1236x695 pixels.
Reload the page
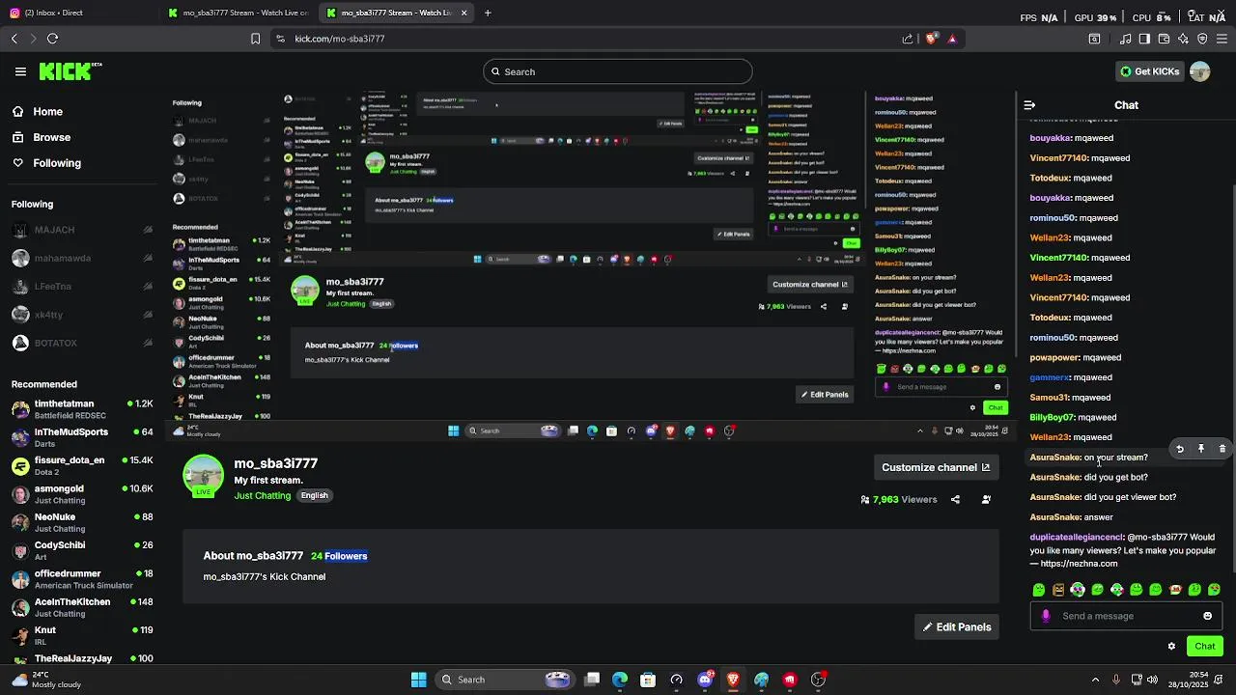tap(52, 39)
